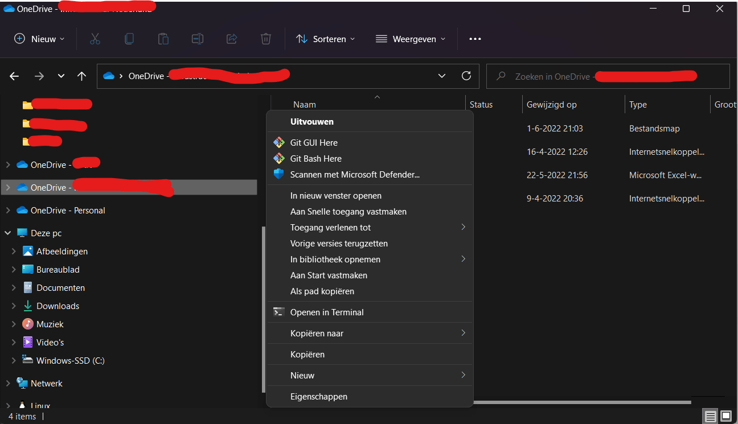
Task: Click the Zoeken in OneDrive search field
Action: [x=608, y=76]
